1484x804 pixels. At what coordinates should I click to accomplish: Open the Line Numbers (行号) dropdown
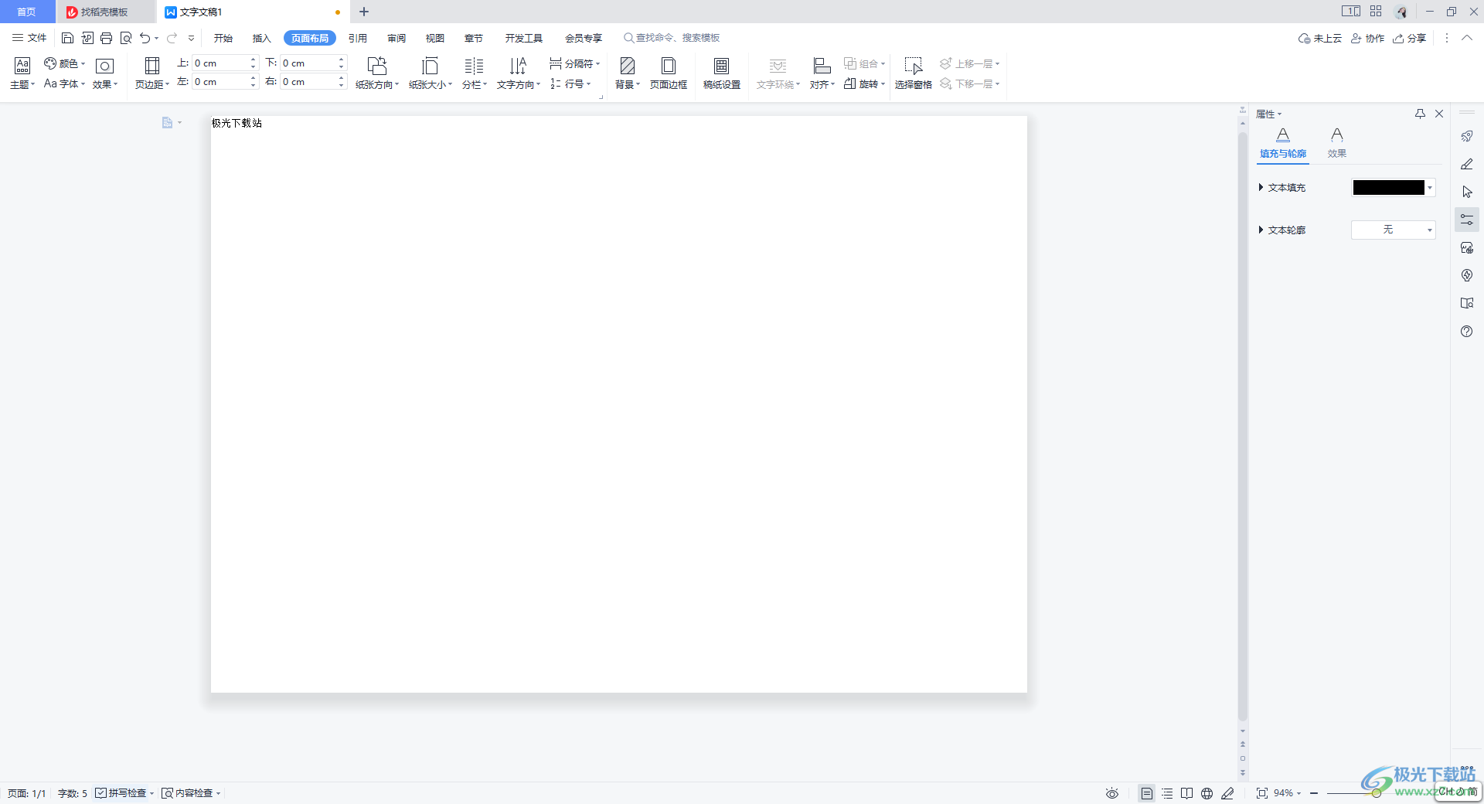coord(570,83)
